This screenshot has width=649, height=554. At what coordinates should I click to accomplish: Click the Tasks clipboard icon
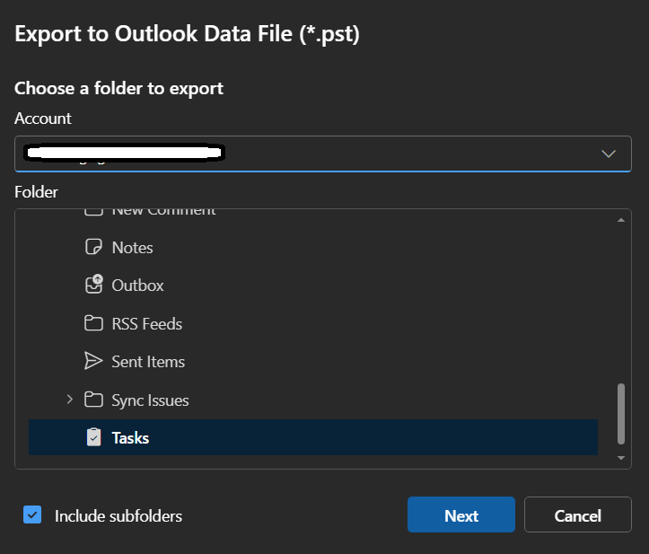94,437
